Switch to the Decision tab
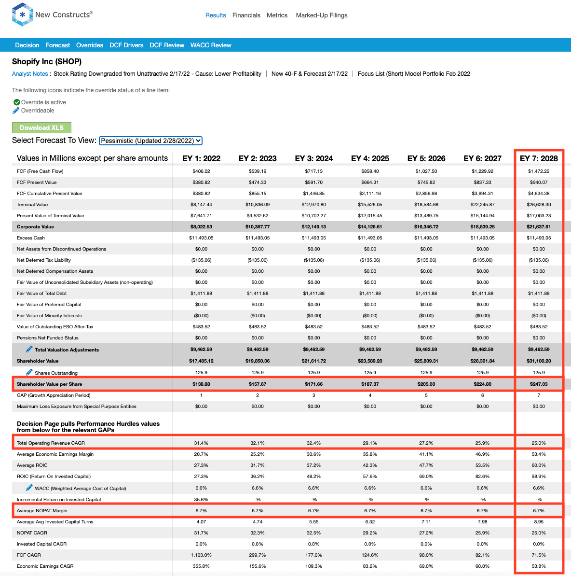Viewport: 571px width, 576px height. (27, 45)
